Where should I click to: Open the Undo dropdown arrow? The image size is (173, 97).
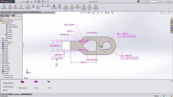point(37,2)
